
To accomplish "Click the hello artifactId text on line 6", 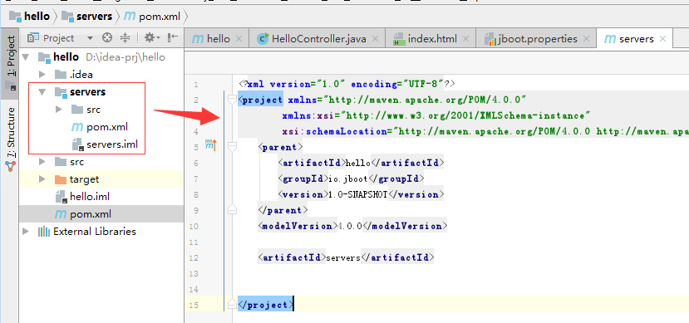I will pyautogui.click(x=358, y=164).
